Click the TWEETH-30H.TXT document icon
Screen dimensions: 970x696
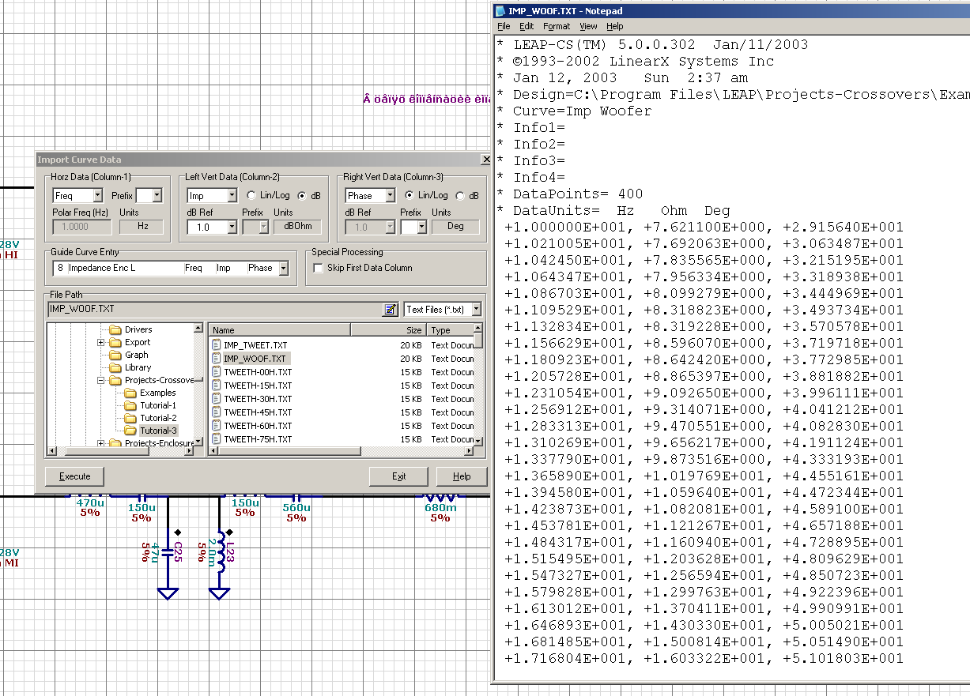click(x=217, y=399)
